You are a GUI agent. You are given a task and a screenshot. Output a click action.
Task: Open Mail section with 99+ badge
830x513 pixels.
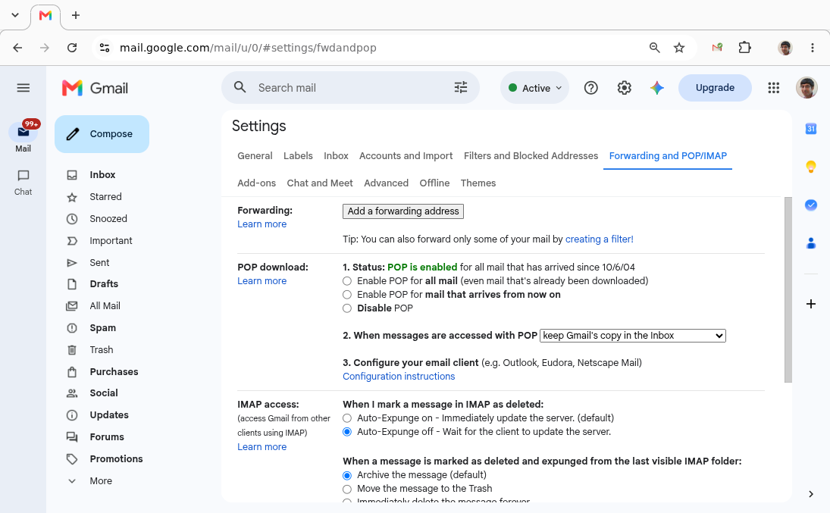(23, 136)
